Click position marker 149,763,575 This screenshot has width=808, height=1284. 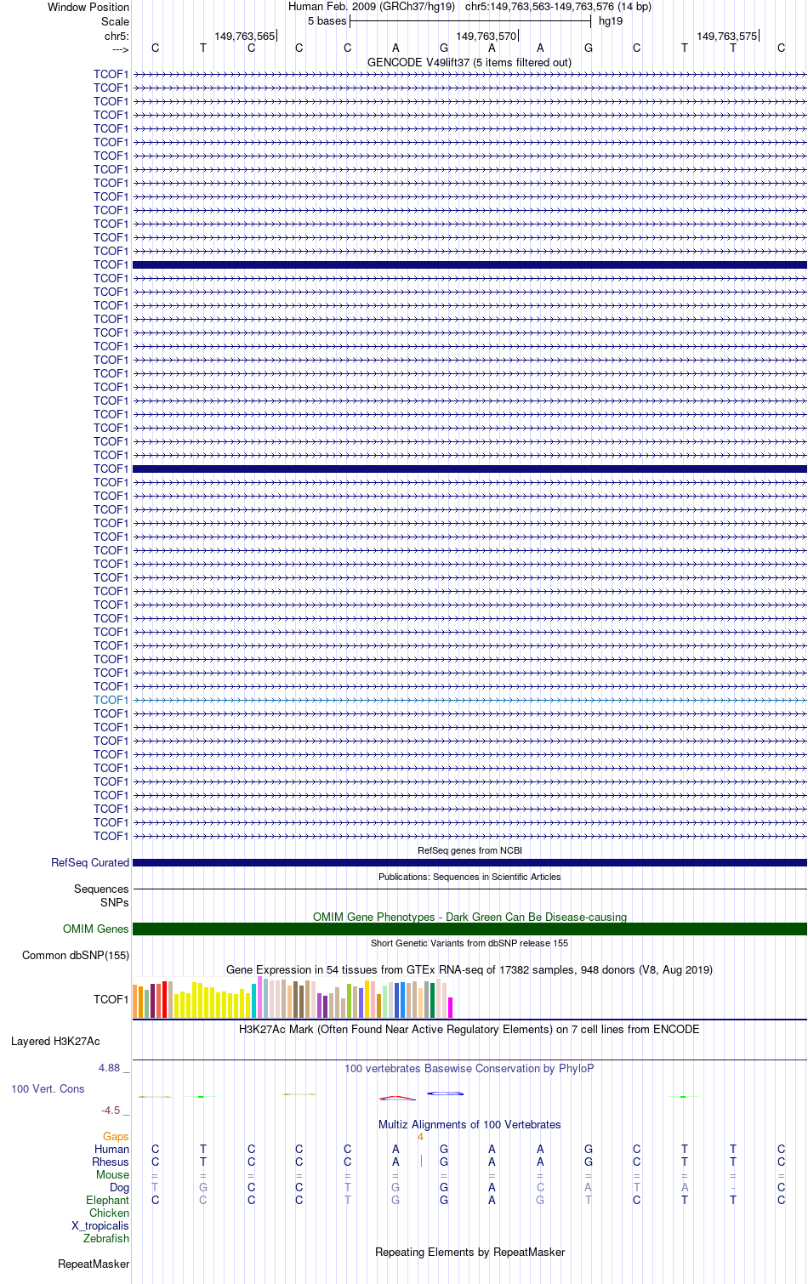(727, 36)
